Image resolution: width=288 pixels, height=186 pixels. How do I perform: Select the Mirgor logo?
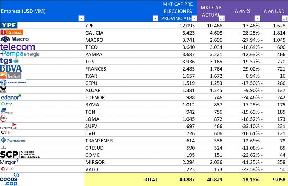pyautogui.click(x=10, y=162)
